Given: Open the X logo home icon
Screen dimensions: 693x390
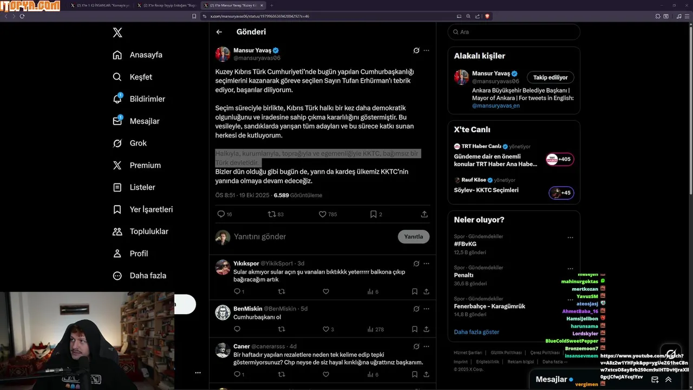Looking at the screenshot, I should (117, 32).
